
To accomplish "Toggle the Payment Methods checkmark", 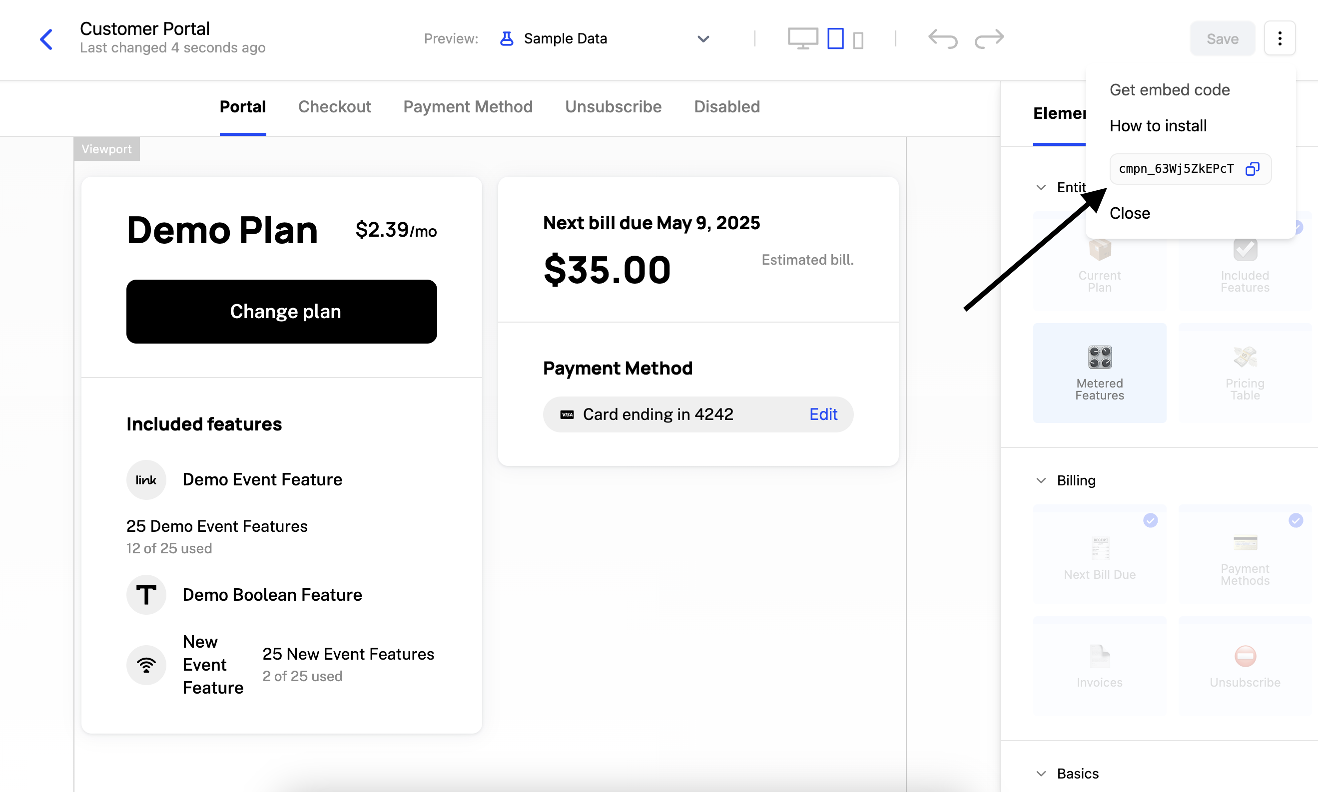I will [x=1296, y=520].
